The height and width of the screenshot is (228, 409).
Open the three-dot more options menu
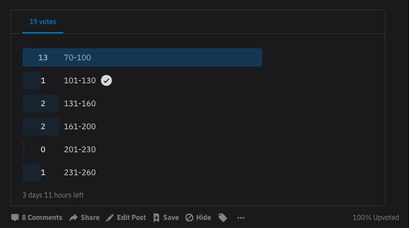(241, 218)
